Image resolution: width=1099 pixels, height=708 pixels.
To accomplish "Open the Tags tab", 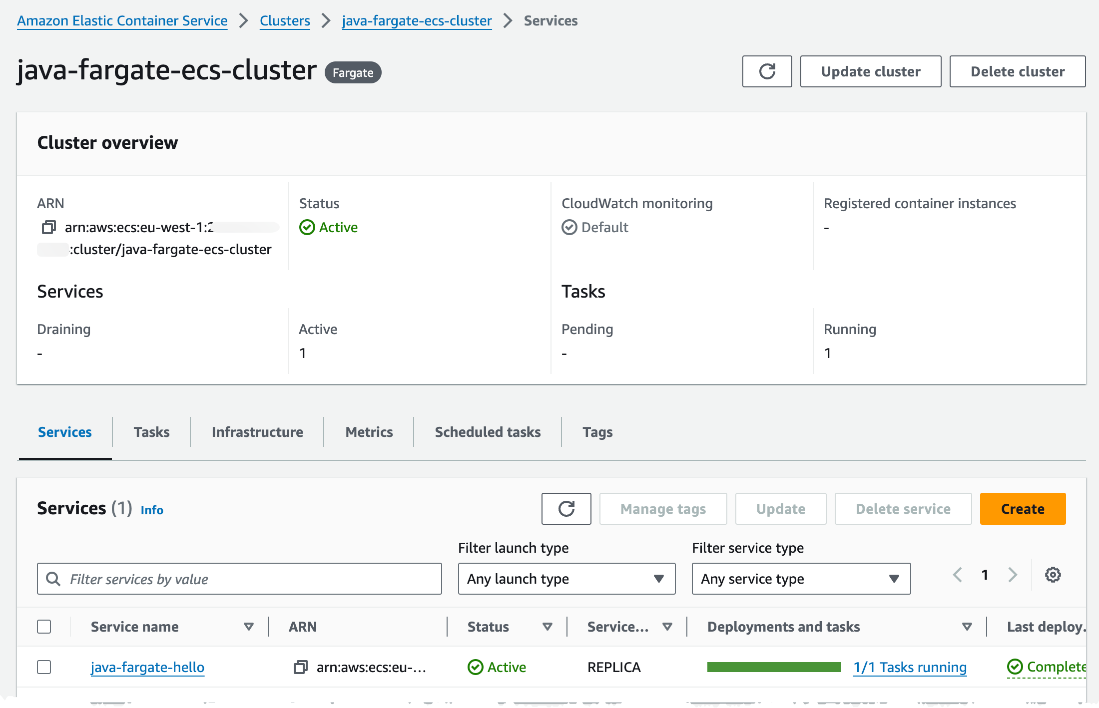I will 597,432.
